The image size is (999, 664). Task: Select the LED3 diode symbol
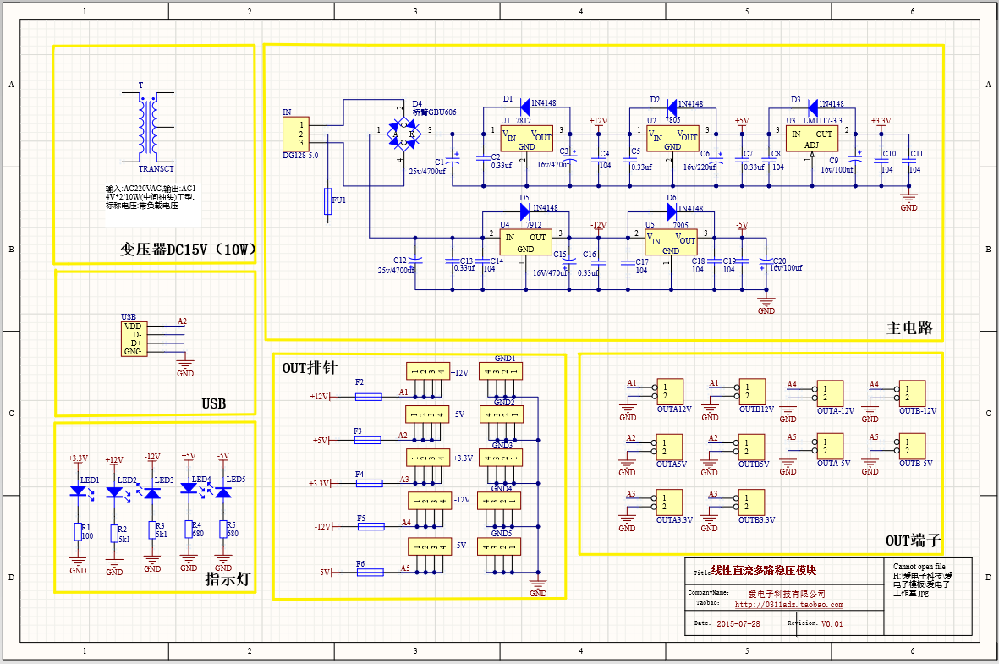tap(152, 492)
